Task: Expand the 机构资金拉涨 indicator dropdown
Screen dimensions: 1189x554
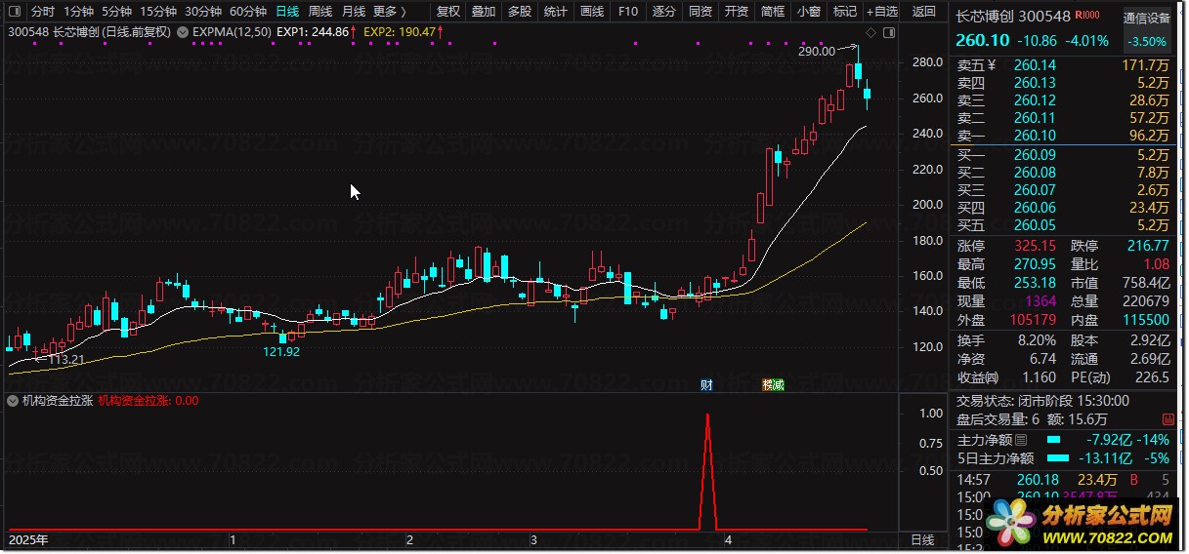Action: (x=13, y=401)
